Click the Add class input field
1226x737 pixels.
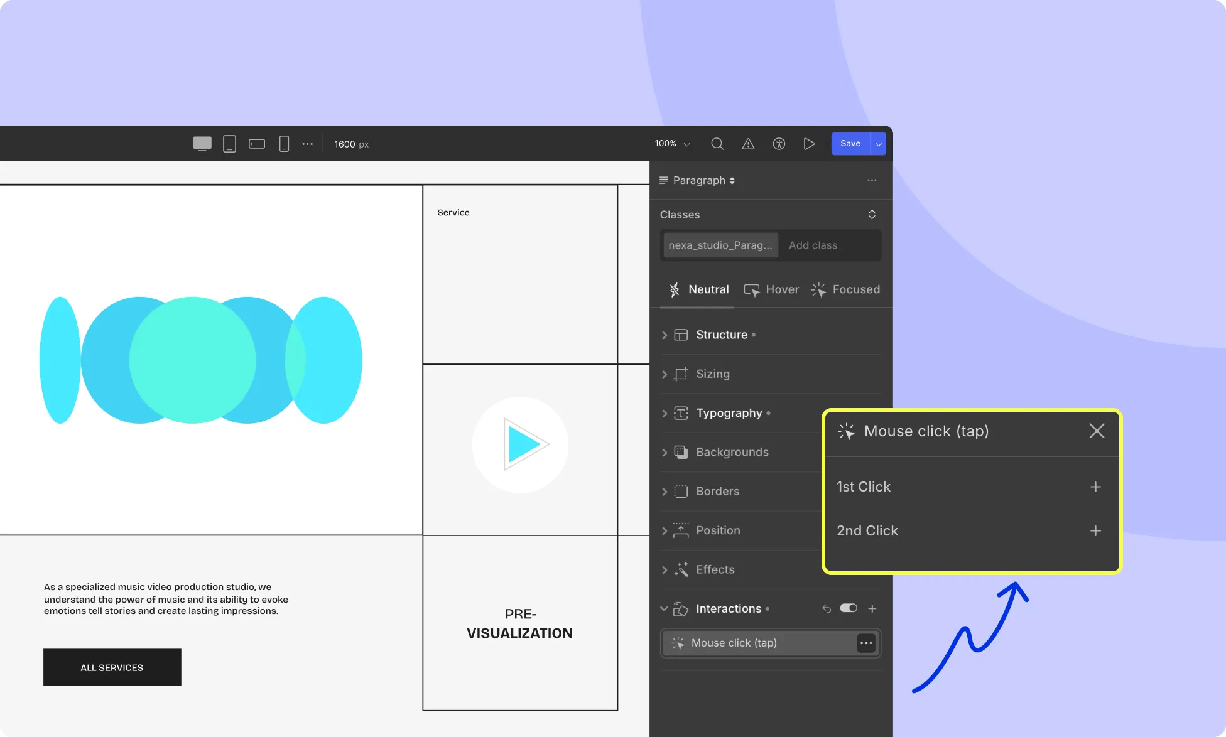pos(813,245)
